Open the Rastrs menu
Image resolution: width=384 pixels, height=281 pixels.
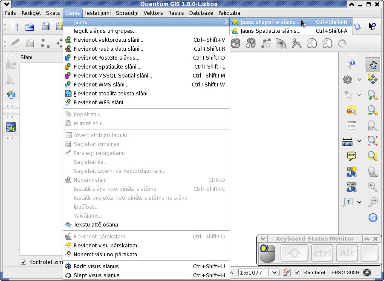[x=176, y=13]
